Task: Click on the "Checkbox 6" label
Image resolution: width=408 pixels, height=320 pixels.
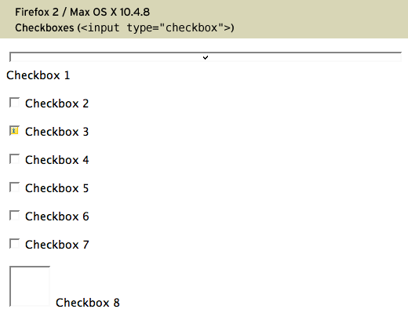Action: pos(57,216)
